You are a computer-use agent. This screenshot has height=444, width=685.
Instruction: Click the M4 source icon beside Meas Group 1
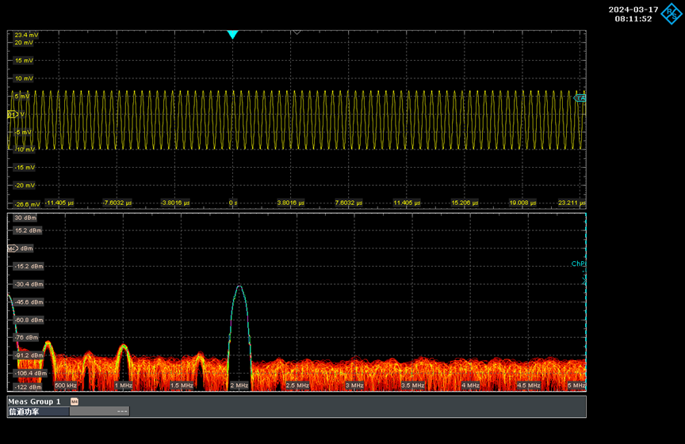click(x=75, y=402)
